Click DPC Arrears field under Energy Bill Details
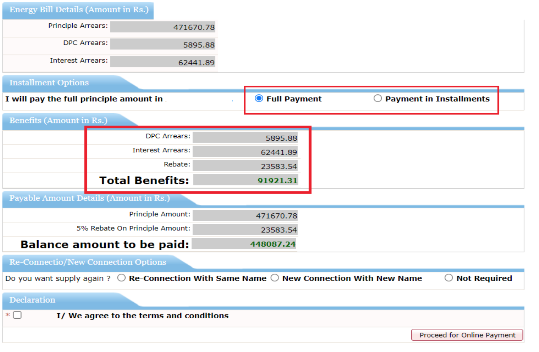The image size is (539, 352). point(163,44)
